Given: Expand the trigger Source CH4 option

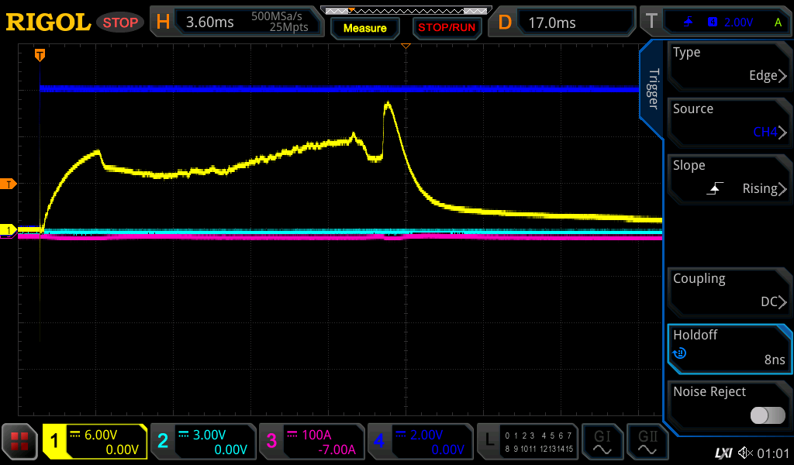Looking at the screenshot, I should [x=729, y=121].
